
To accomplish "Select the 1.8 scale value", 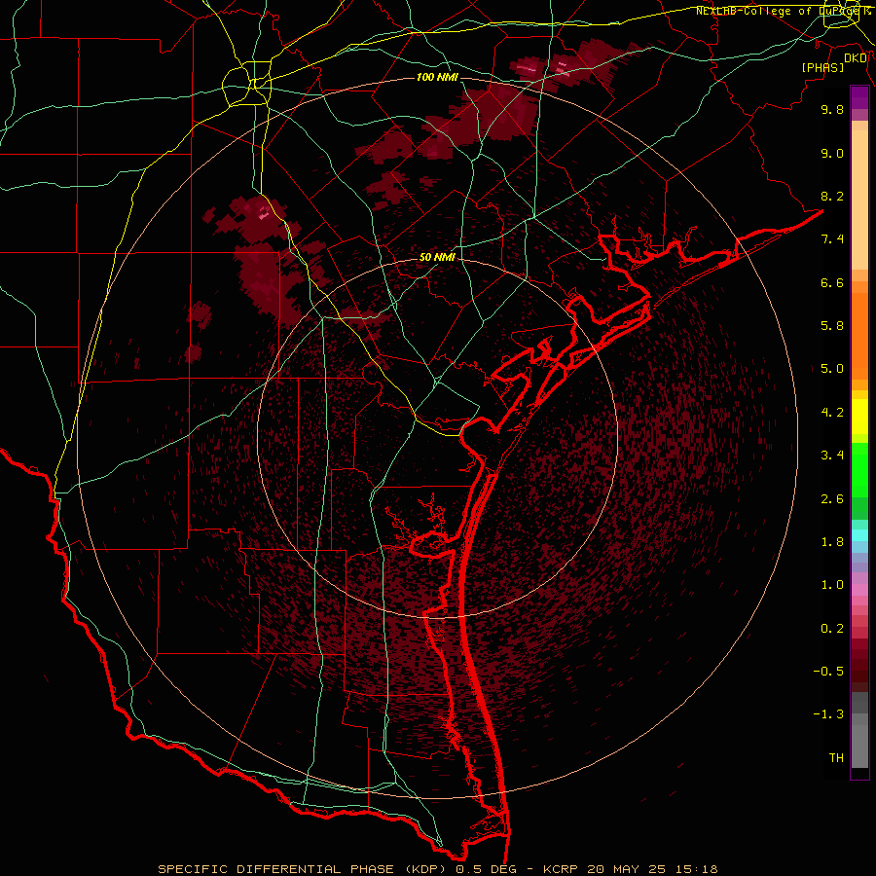I will tap(832, 542).
